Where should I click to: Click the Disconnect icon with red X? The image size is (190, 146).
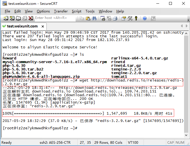tap(31, 18)
